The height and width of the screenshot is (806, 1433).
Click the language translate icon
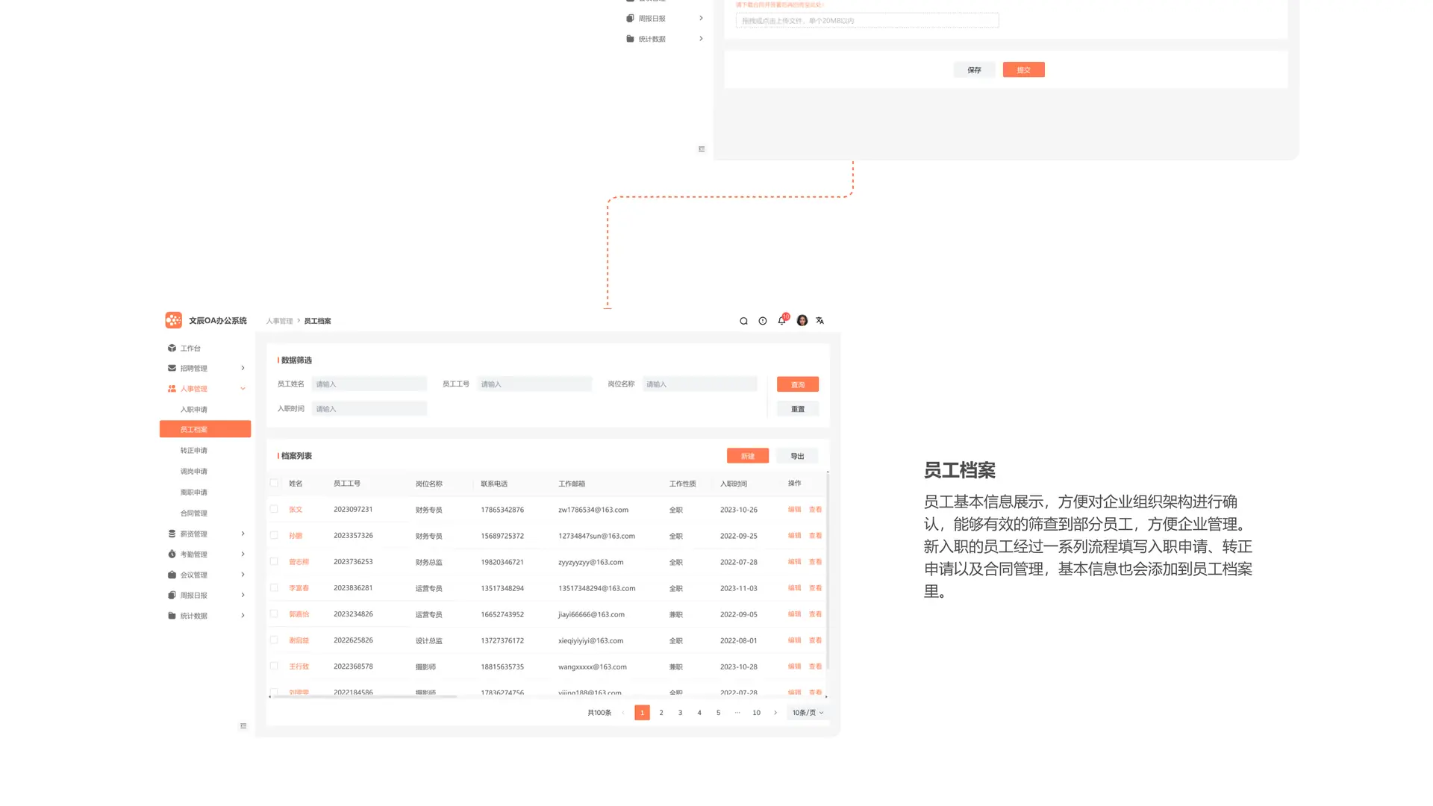pos(819,320)
